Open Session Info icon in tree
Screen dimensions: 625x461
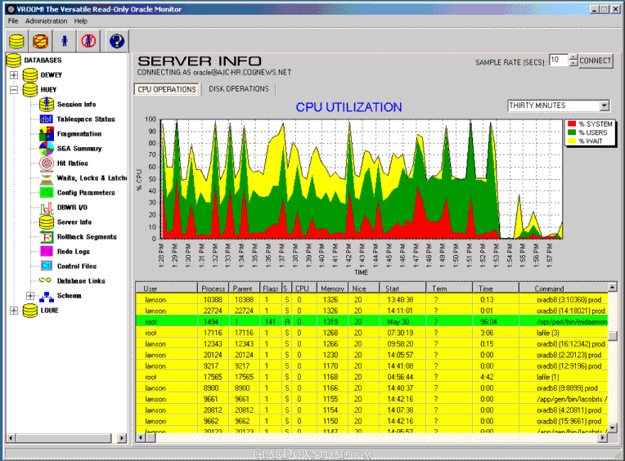[x=47, y=105]
